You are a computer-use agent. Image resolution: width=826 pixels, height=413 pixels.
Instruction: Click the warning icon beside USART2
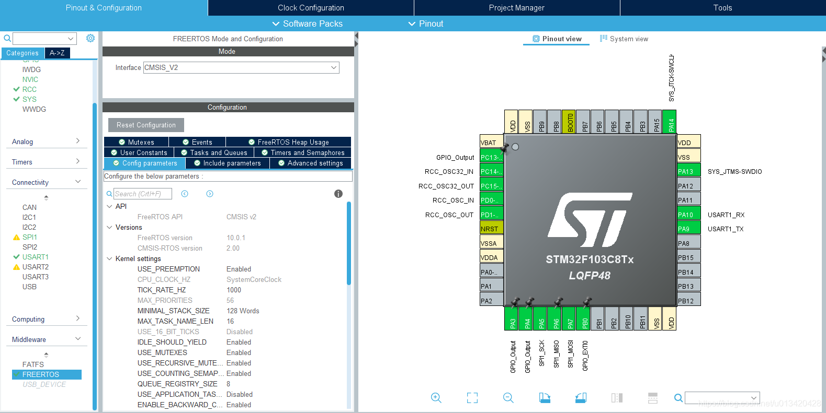tap(16, 267)
